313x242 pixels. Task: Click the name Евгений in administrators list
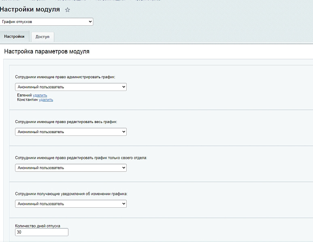pos(24,95)
